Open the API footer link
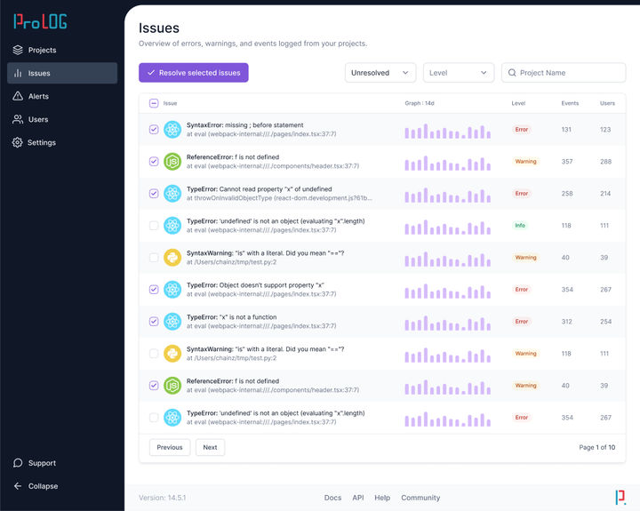Image resolution: width=640 pixels, height=511 pixels. click(x=358, y=498)
